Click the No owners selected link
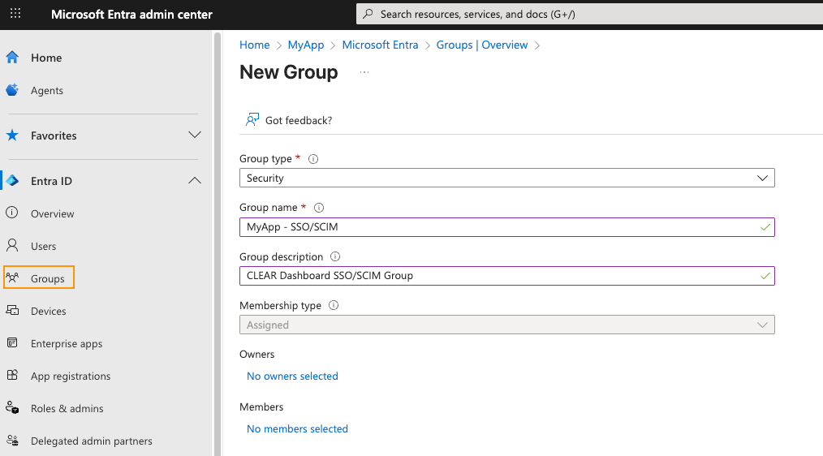This screenshot has height=456, width=823. (x=292, y=376)
